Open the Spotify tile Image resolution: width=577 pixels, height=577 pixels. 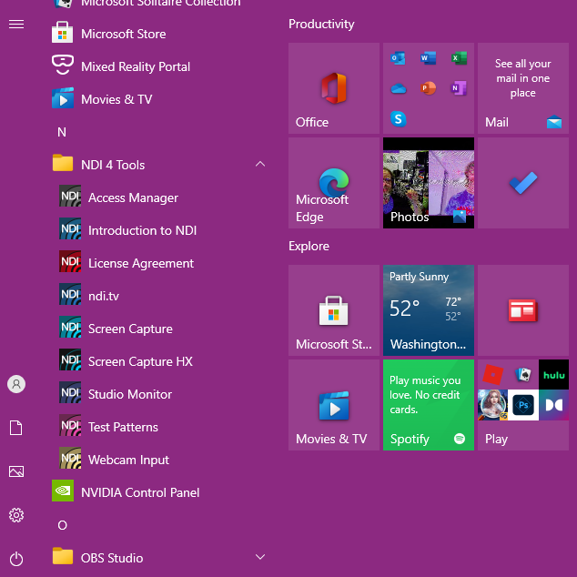click(x=429, y=405)
